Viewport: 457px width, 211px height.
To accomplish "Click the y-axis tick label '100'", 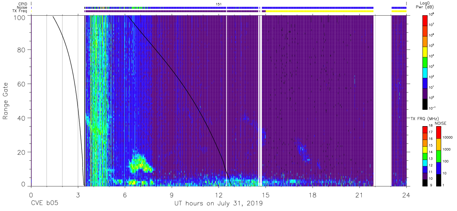I will (20, 17).
